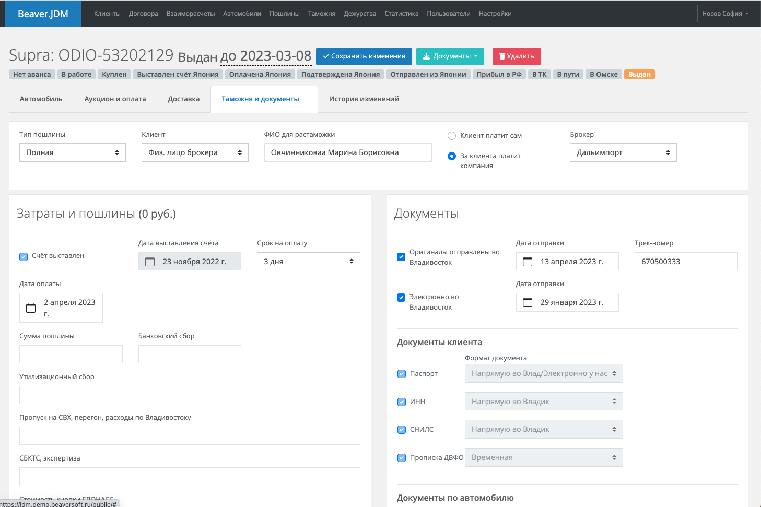Click Подтверждена Япония status badge
The height and width of the screenshot is (507, 761).
(341, 75)
